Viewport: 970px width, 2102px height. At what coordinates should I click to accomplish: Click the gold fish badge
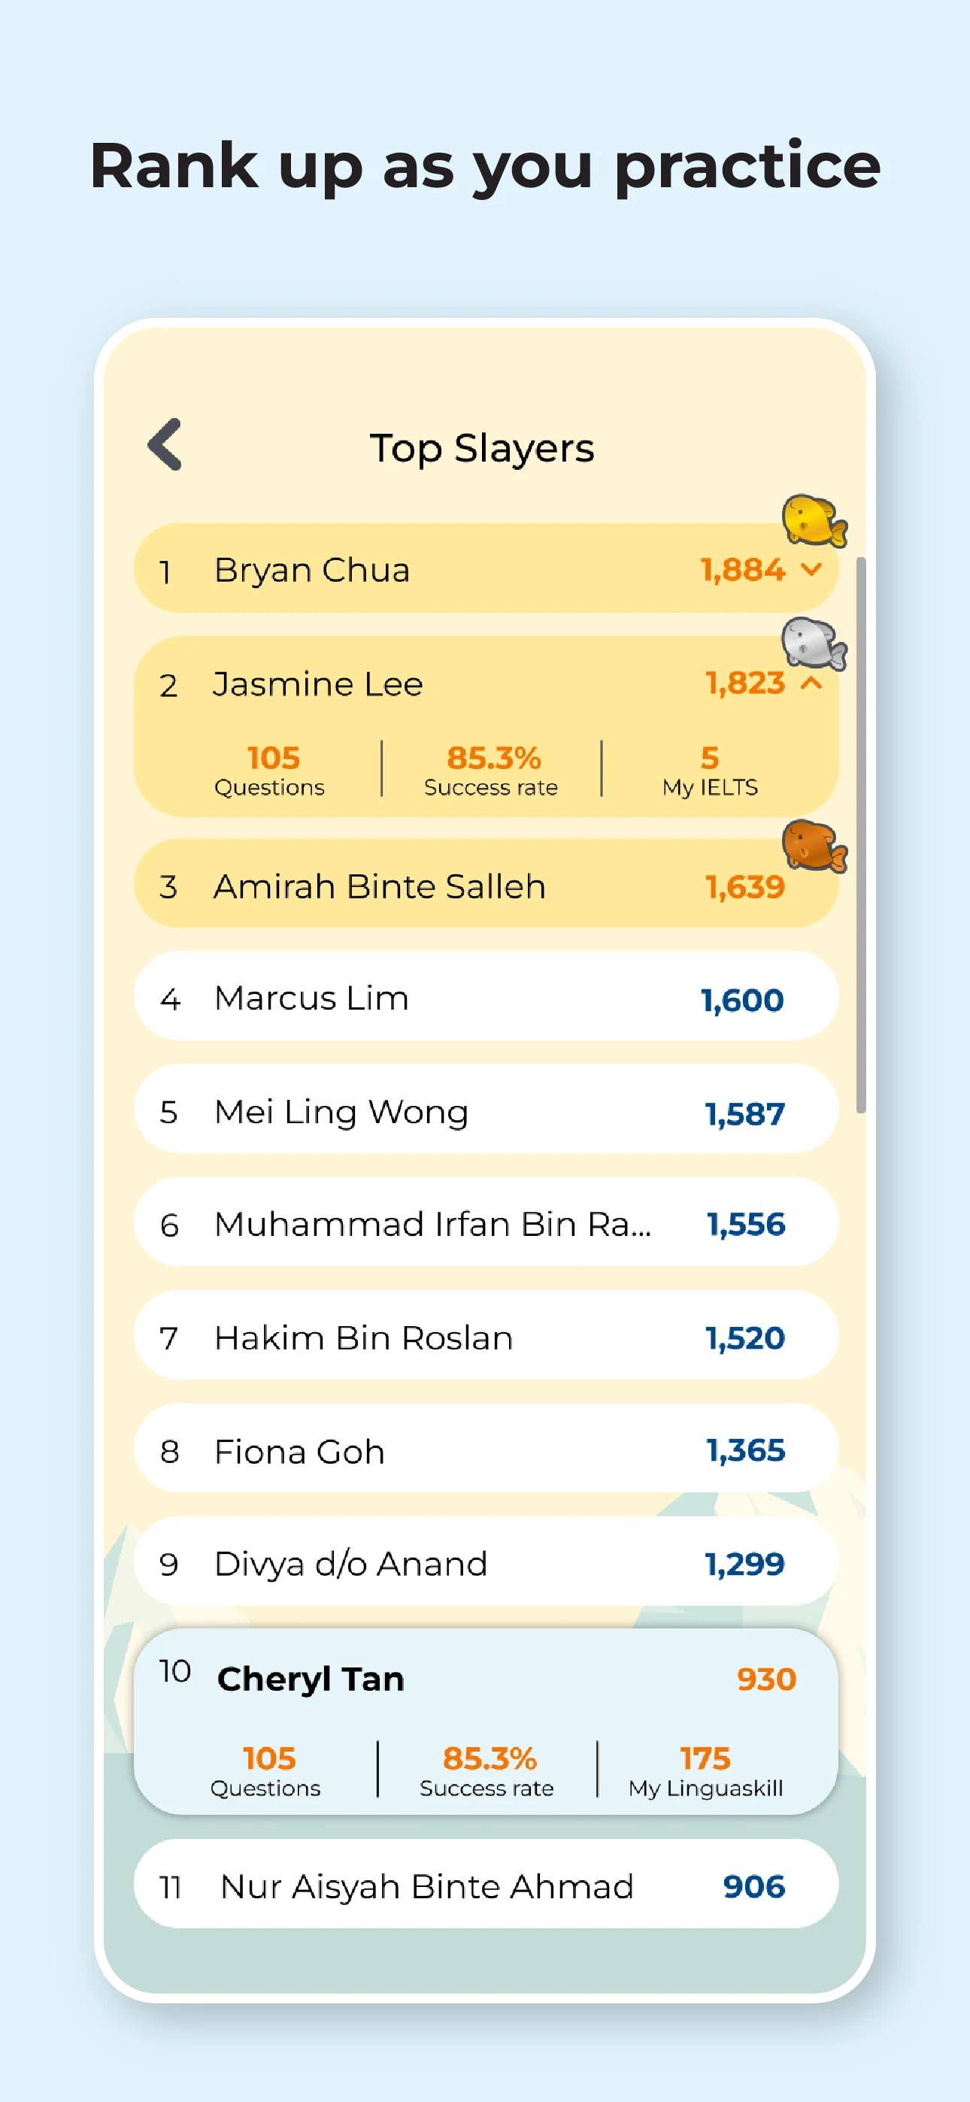coord(812,519)
